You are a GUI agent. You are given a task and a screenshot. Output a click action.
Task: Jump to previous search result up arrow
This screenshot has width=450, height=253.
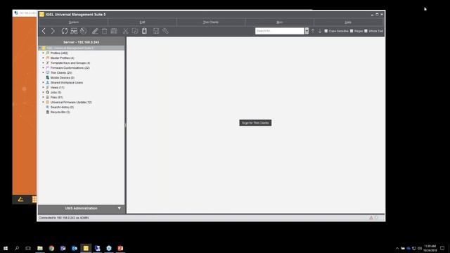313,31
